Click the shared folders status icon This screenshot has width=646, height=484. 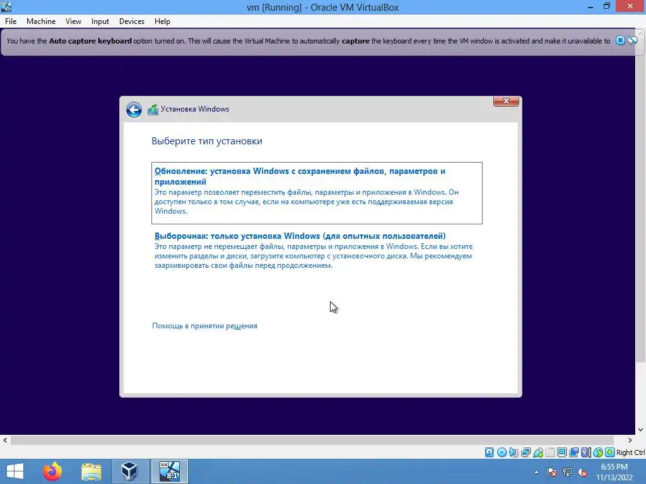[549, 452]
